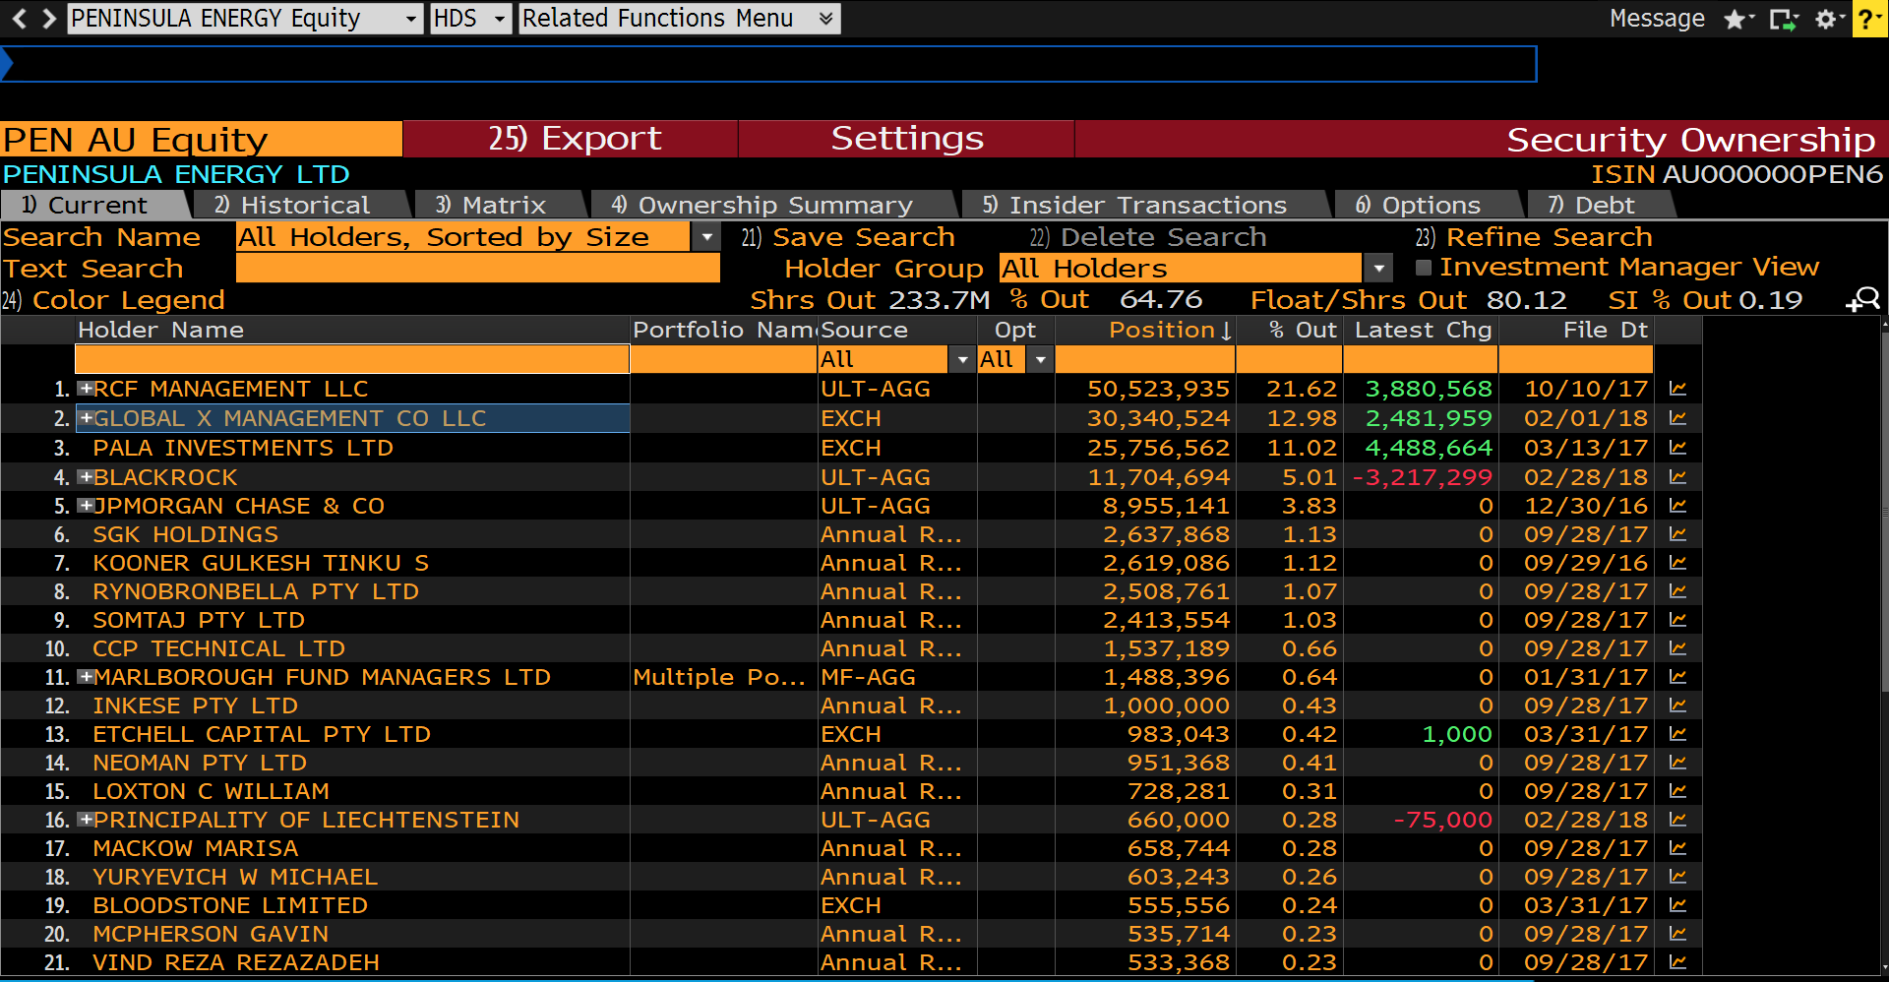Open chart icon for CCP Technical row

pyautogui.click(x=1677, y=649)
